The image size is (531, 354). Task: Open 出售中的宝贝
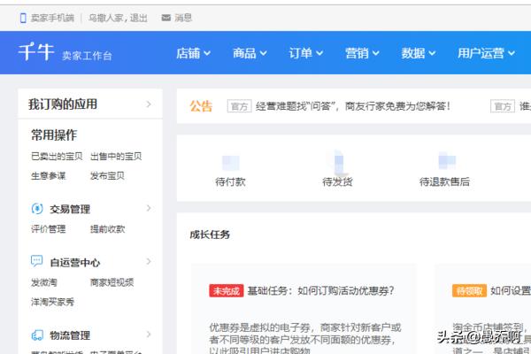116,156
